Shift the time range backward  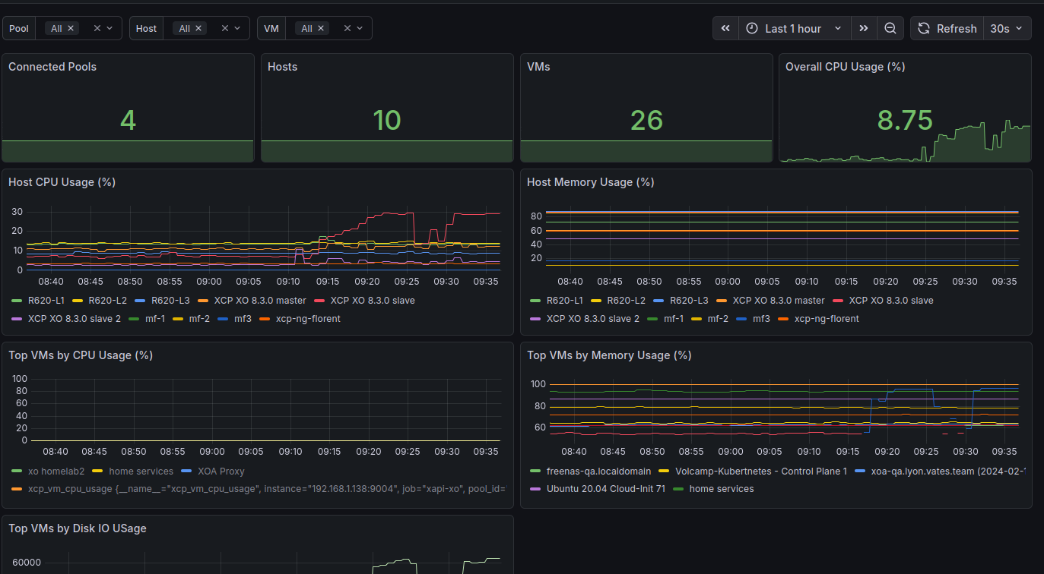coord(725,28)
